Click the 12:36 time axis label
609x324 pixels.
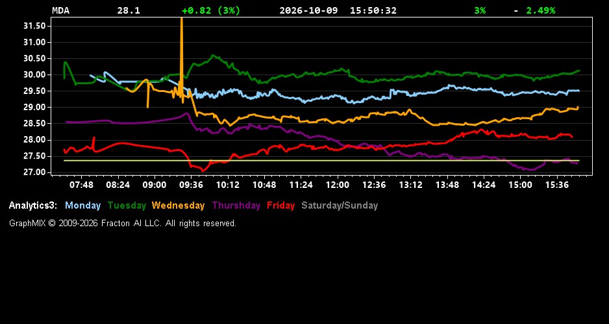(x=374, y=185)
